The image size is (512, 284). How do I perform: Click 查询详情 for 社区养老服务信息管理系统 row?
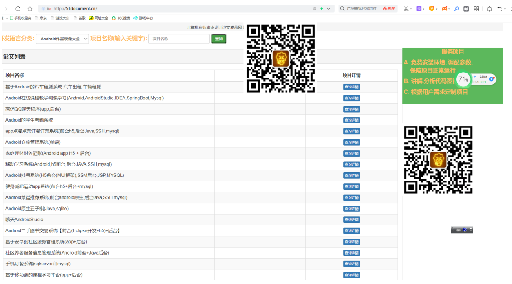[x=352, y=253]
